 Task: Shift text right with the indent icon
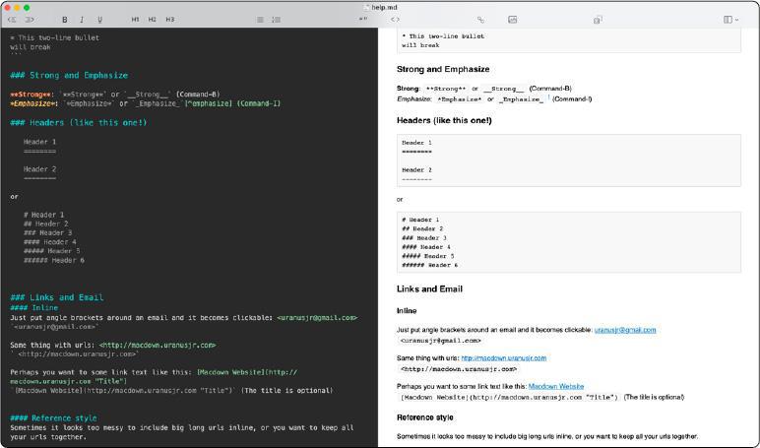tap(30, 20)
